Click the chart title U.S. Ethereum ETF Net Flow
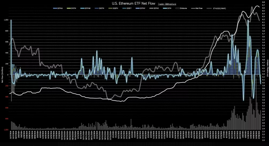 pos(133,3)
